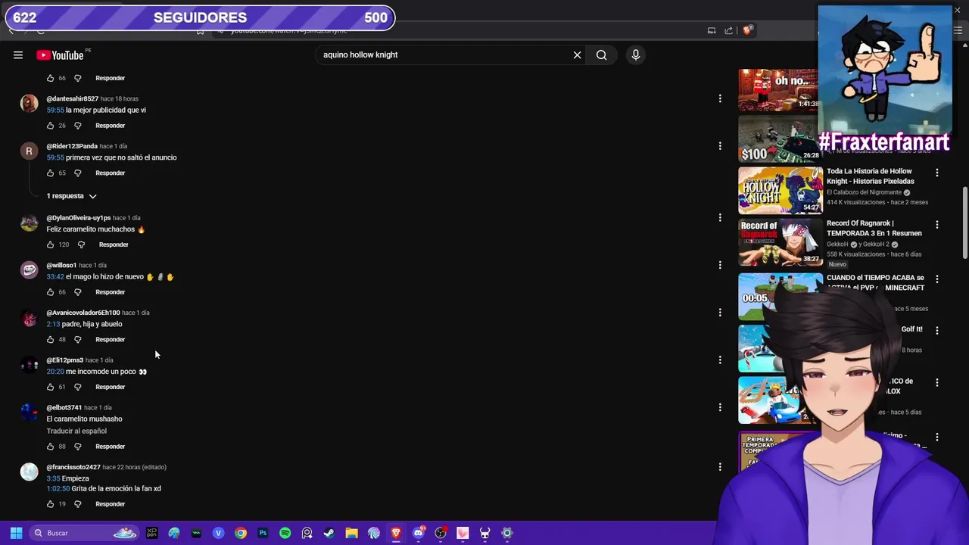Viewport: 969px width, 545px height.
Task: Start voice search with microphone icon
Action: 636,54
